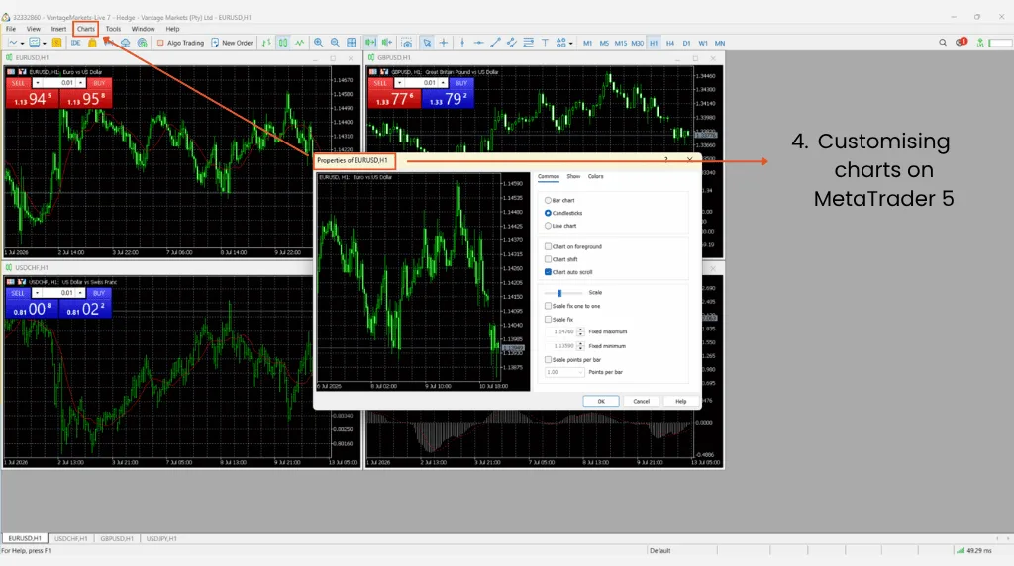Open the VPS cloud icon
Image resolution: width=1014 pixels, height=566 pixels.
[126, 43]
